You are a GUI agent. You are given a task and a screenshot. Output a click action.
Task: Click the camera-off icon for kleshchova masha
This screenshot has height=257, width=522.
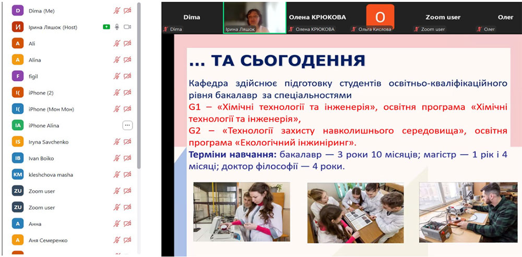(x=127, y=174)
